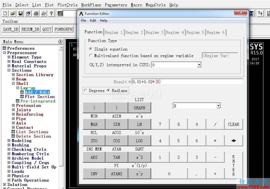Image resolution: width=270 pixels, height=189 pixels.
Task: Collapse the Preprocessor tree node
Action: pos(4,53)
